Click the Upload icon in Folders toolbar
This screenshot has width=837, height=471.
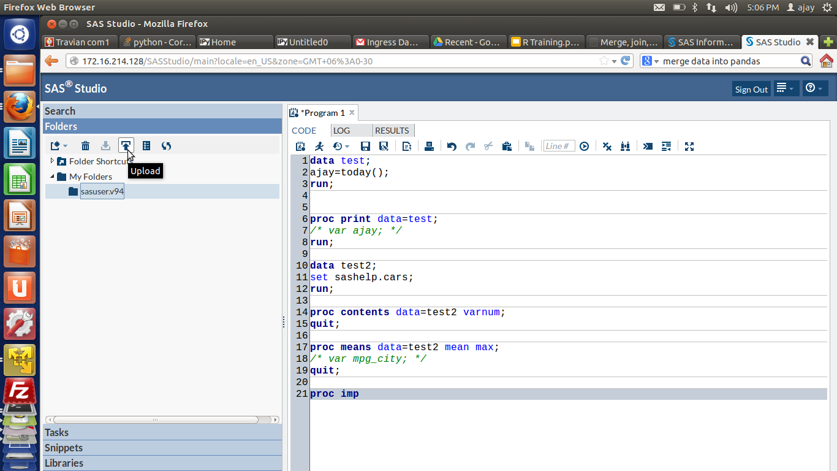pos(126,145)
